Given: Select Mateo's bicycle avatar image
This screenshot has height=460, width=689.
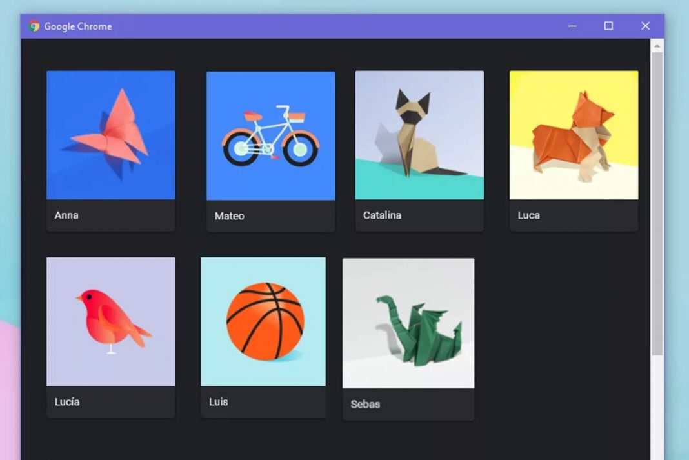Looking at the screenshot, I should click(x=270, y=134).
